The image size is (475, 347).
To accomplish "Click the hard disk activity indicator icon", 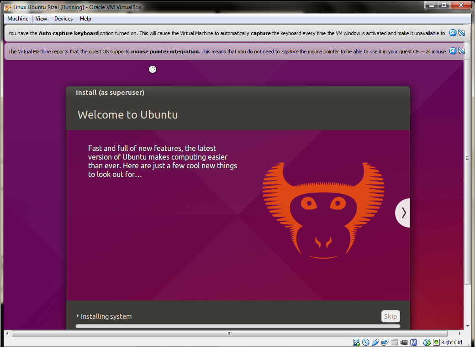I will click(357, 342).
